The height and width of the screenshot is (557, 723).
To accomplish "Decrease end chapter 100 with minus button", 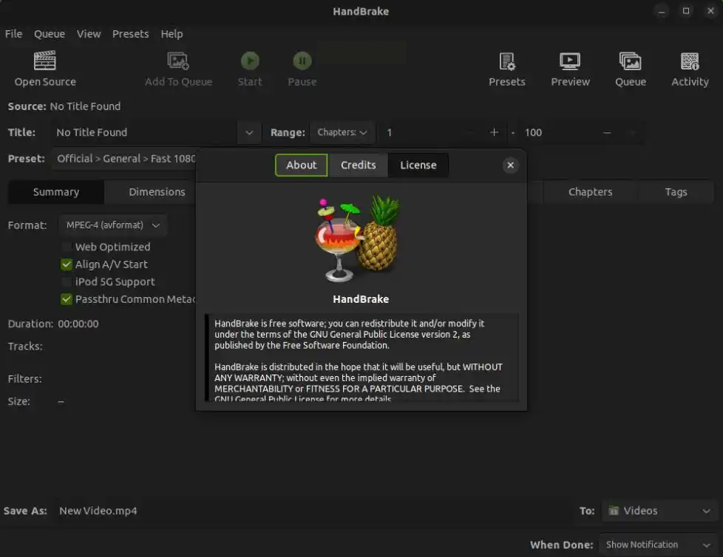I will click(607, 133).
